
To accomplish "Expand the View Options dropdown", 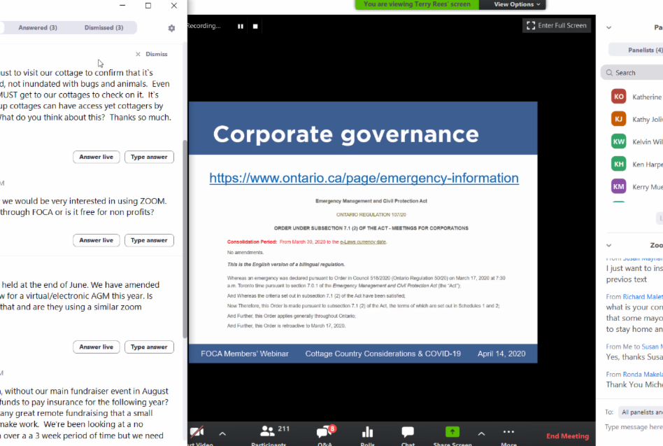I will [518, 4].
